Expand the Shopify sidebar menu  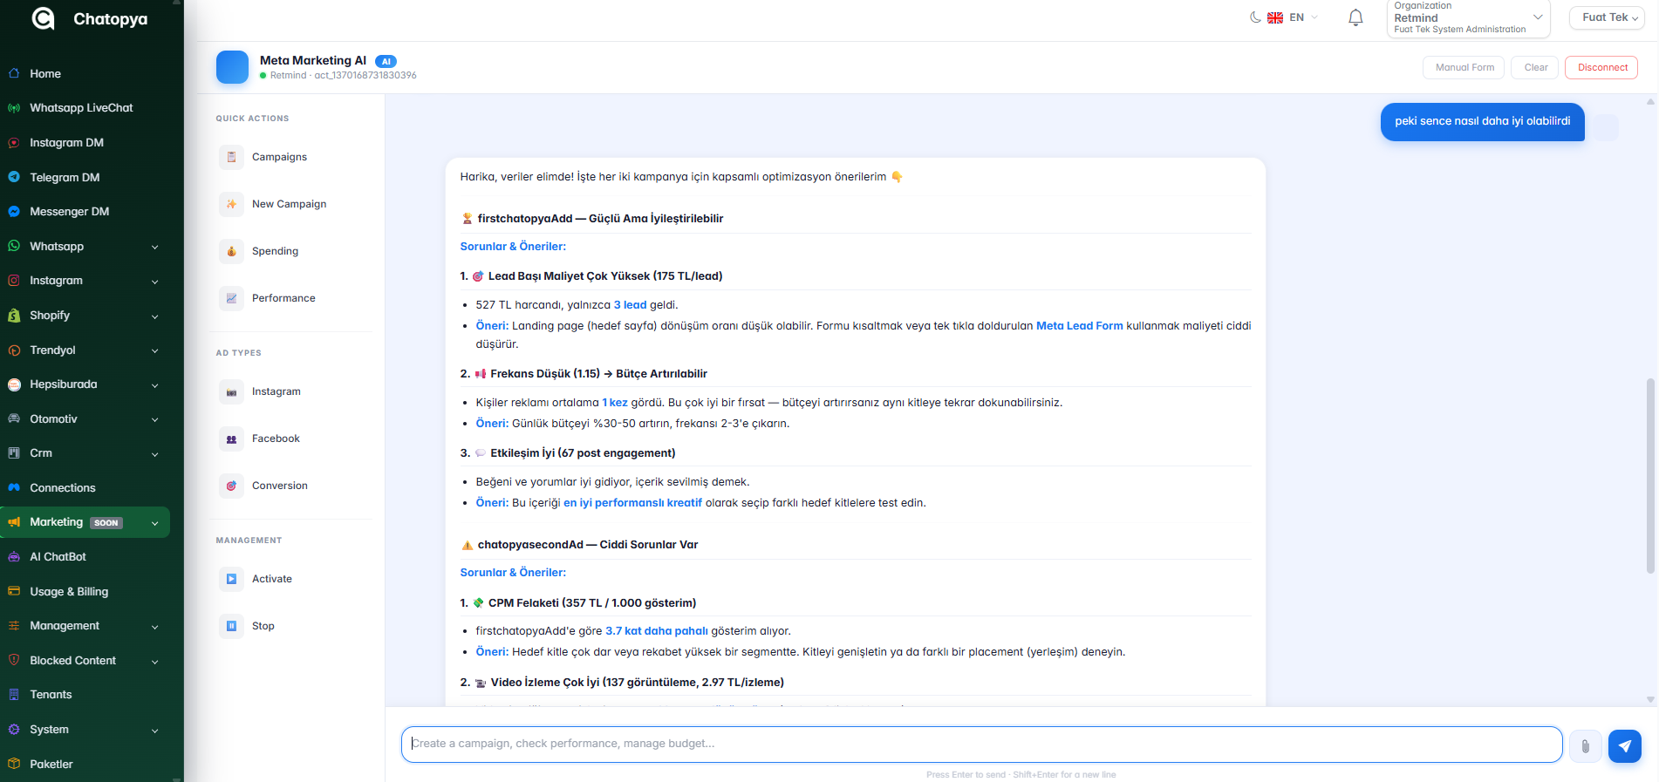[85, 316]
